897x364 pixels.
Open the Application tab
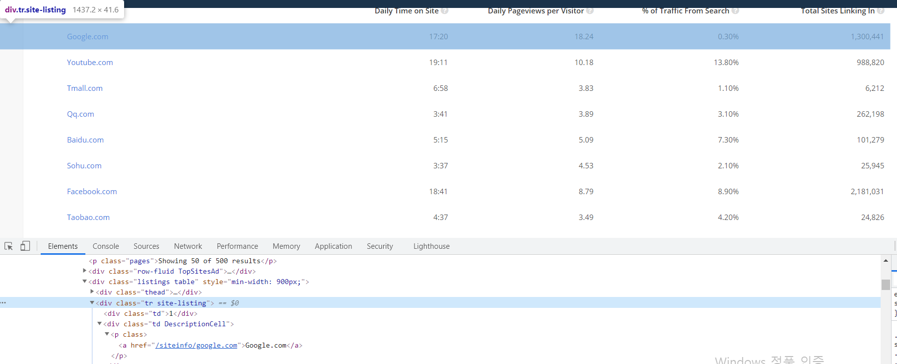(x=333, y=246)
